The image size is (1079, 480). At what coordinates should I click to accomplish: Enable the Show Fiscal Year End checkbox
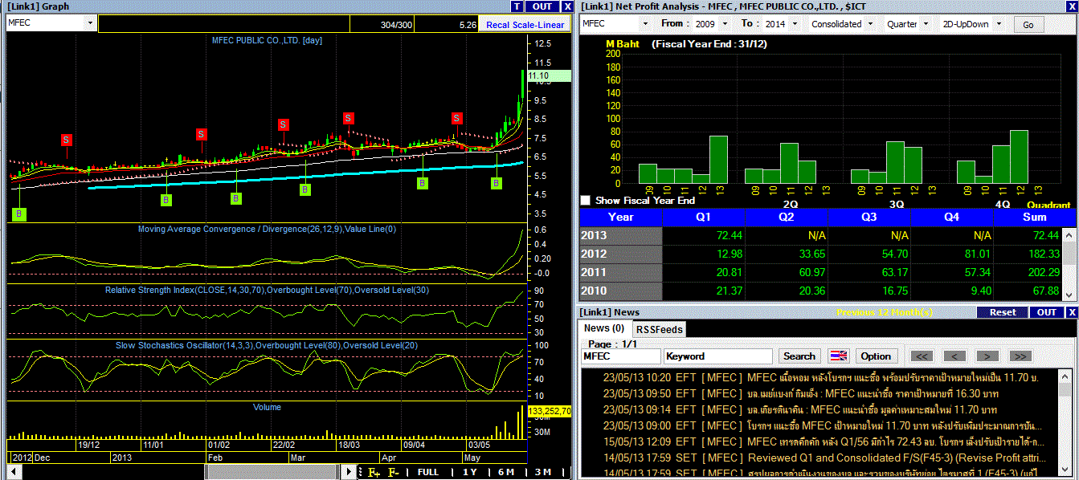tap(585, 200)
